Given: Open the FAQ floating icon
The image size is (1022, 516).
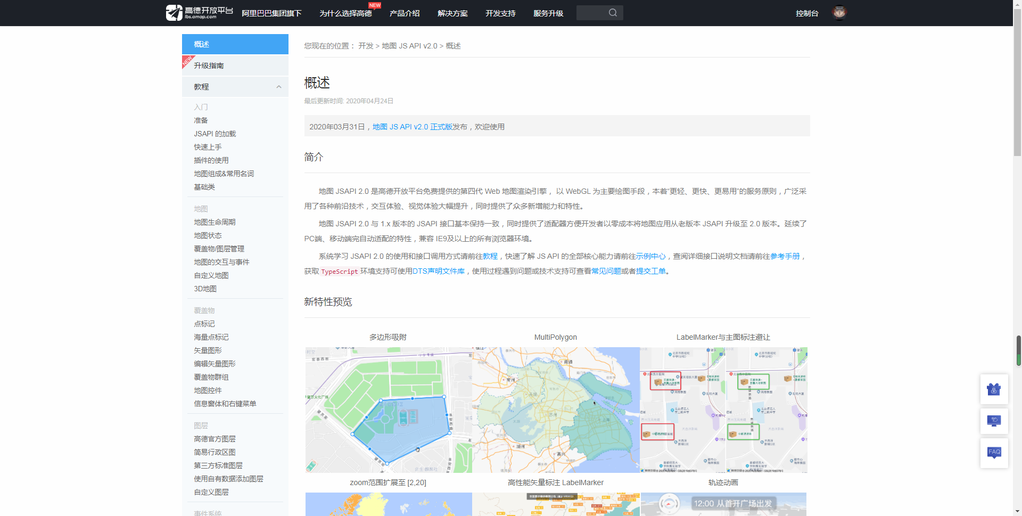Looking at the screenshot, I should click(x=994, y=453).
